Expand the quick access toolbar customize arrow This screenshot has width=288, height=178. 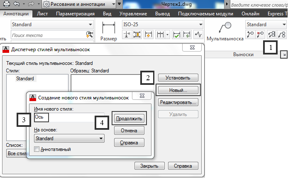[x=119, y=4]
